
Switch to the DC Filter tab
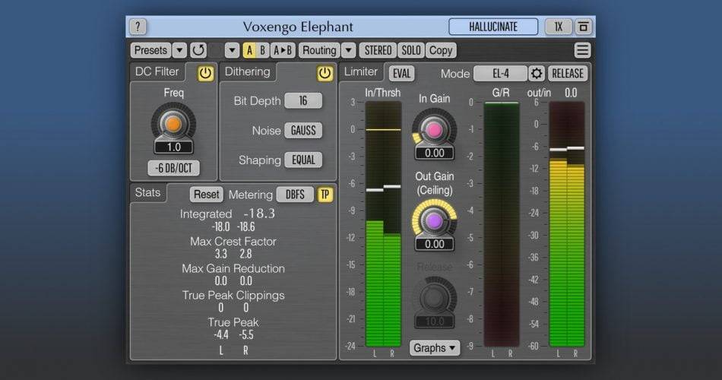(157, 71)
